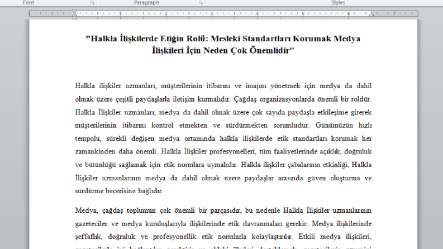Image resolution: width=443 pixels, height=249 pixels.
Task: Click the 'Styles' group label
Action: tap(338, 3)
